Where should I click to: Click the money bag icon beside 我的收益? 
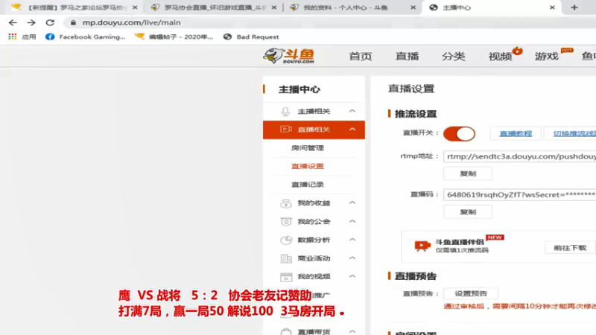[286, 203]
